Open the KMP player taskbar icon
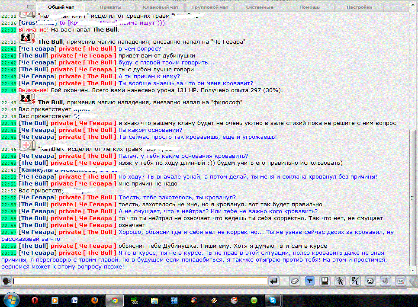This screenshot has width=418, height=307. click(x=174, y=301)
